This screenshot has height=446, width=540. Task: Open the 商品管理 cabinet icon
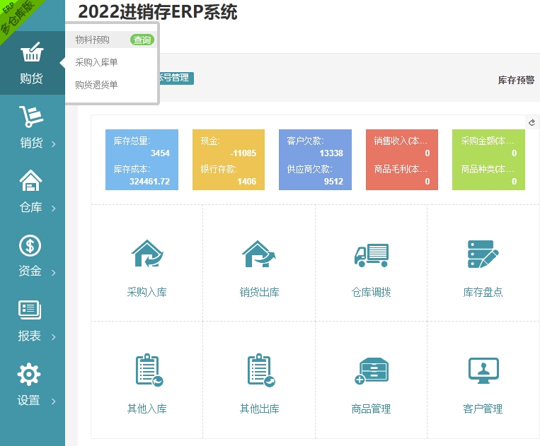click(371, 371)
